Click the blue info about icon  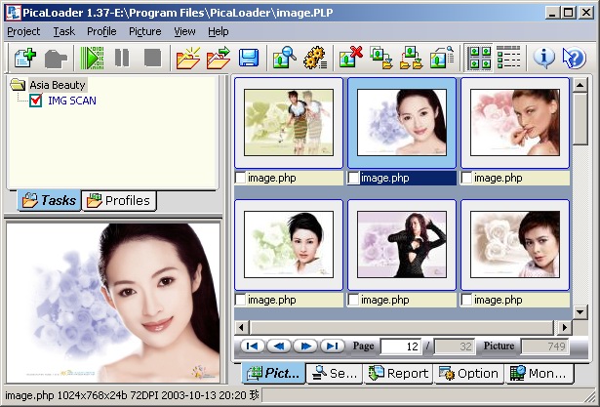click(x=544, y=58)
